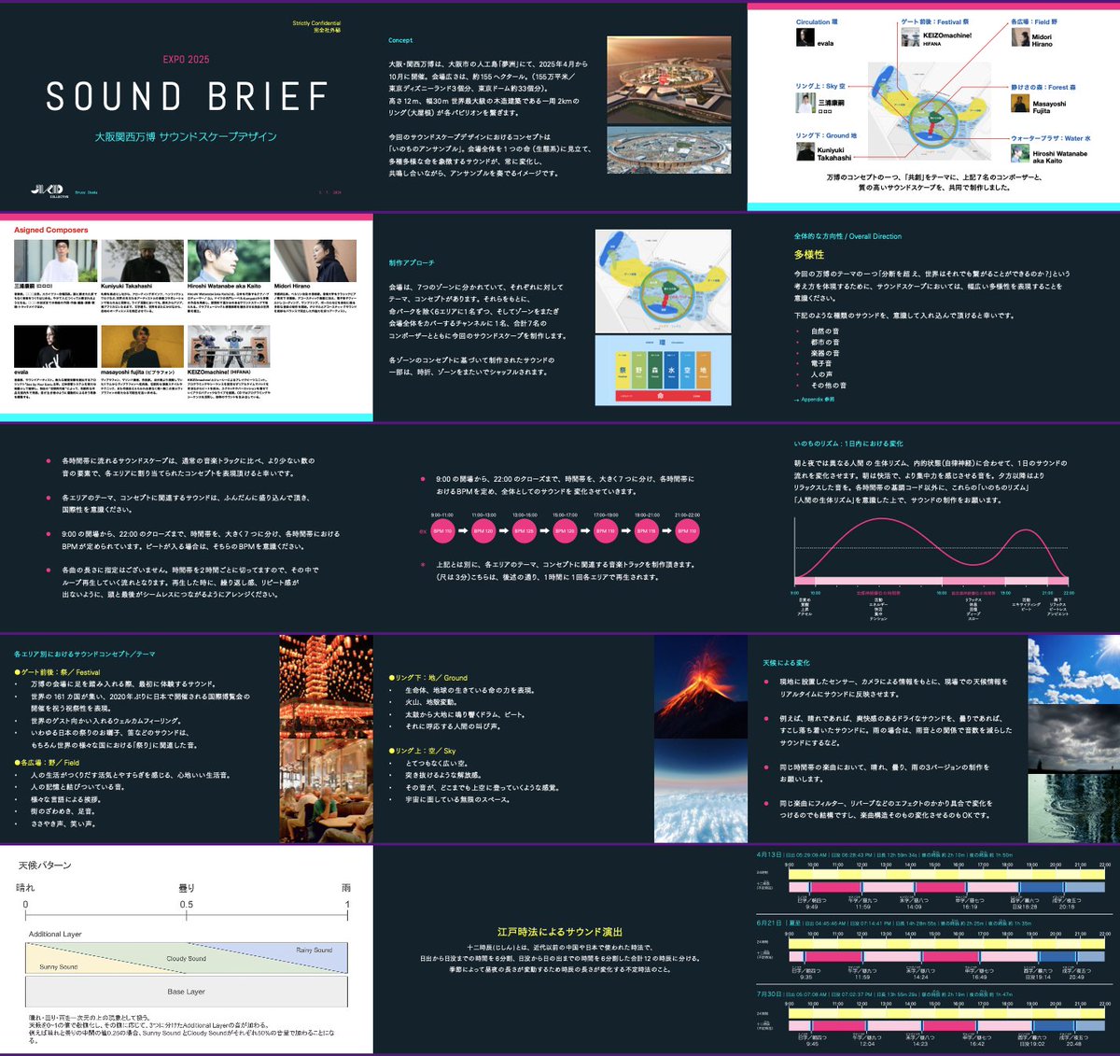Screen dimensions: 1120x1056
Task: Open the crowded cafe plaza photo
Action: [x=326, y=790]
